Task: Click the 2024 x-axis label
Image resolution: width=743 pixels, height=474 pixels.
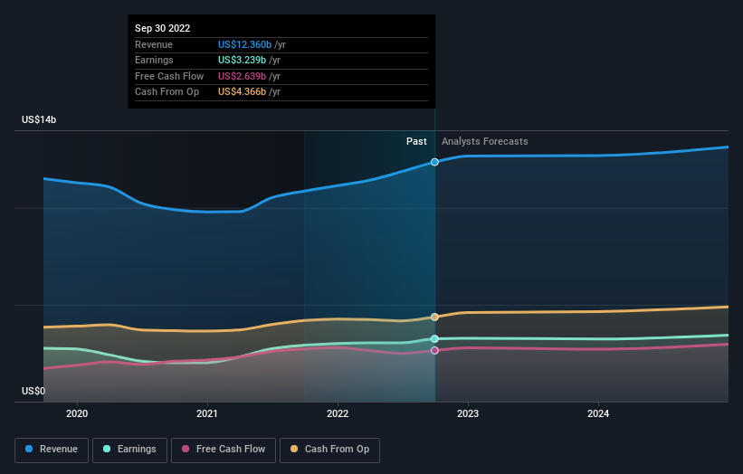Action: (x=598, y=413)
